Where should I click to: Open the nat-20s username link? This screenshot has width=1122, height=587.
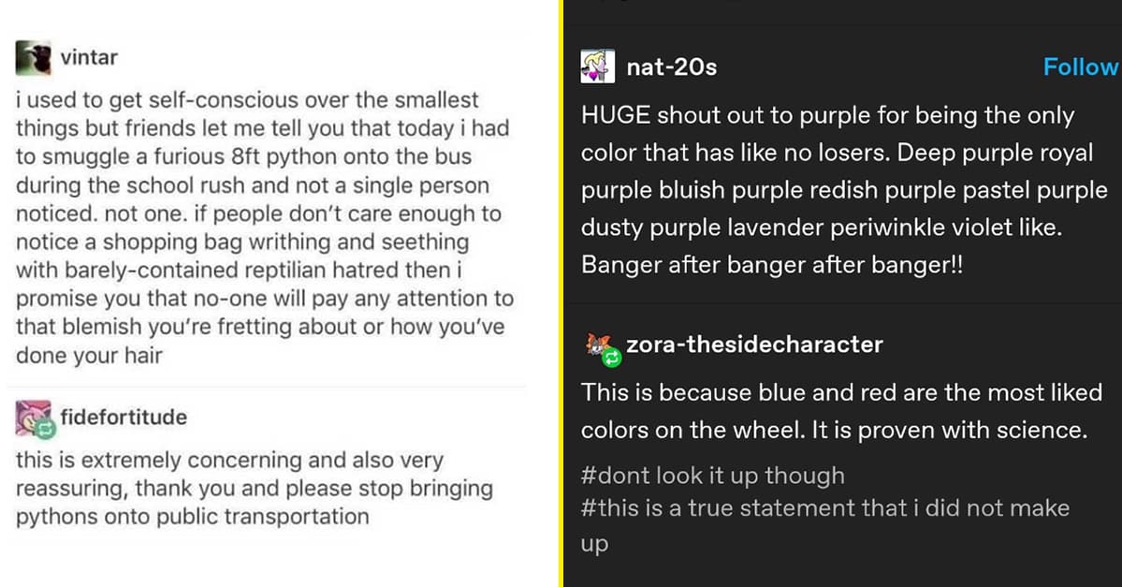(x=671, y=67)
